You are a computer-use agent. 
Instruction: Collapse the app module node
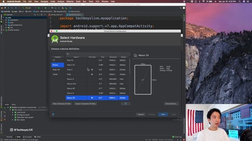click(x=4, y=18)
